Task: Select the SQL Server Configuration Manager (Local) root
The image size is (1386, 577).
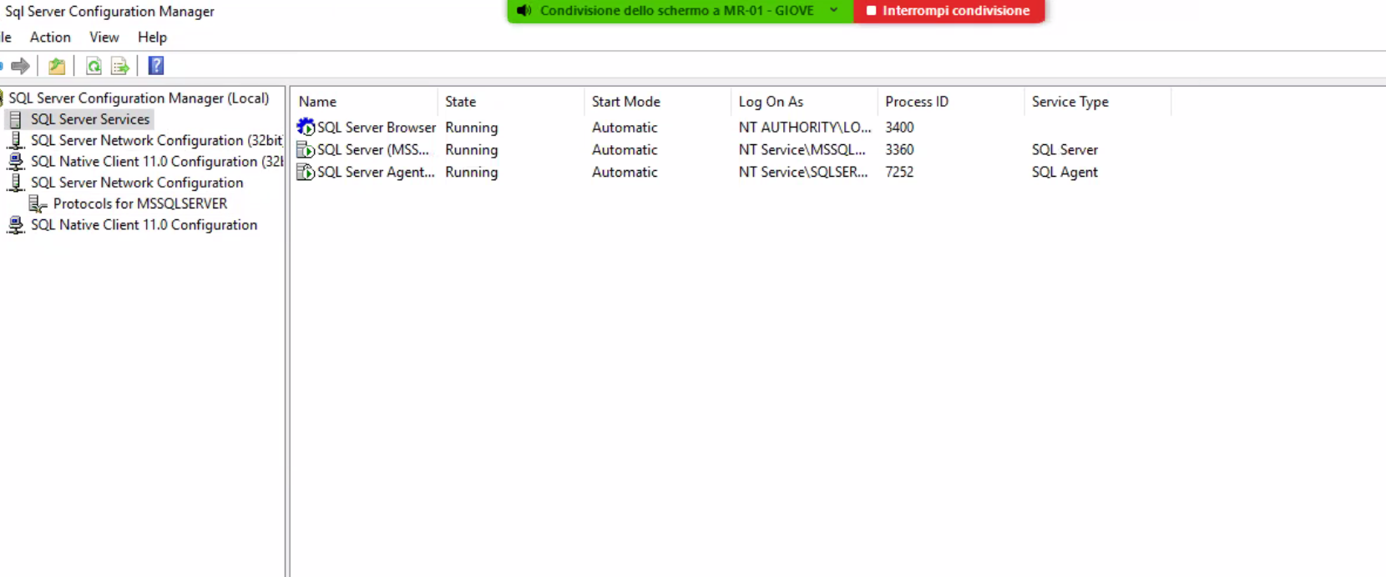Action: pos(139,98)
